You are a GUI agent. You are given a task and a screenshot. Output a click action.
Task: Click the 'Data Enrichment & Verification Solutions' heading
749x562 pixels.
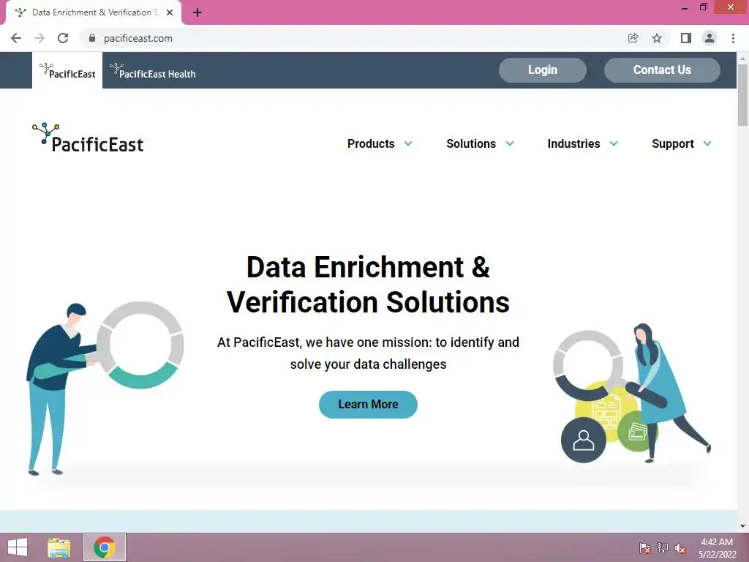point(368,285)
